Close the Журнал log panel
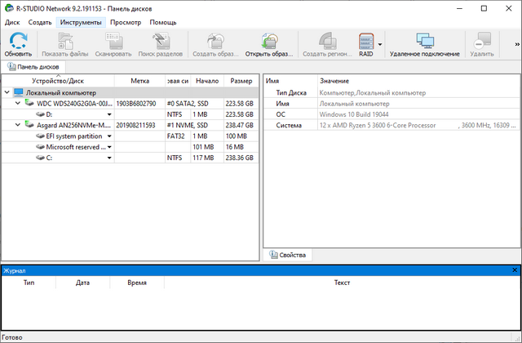 point(515,269)
